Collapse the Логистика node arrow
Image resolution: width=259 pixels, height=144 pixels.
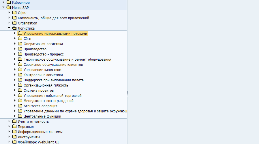pos(9,28)
